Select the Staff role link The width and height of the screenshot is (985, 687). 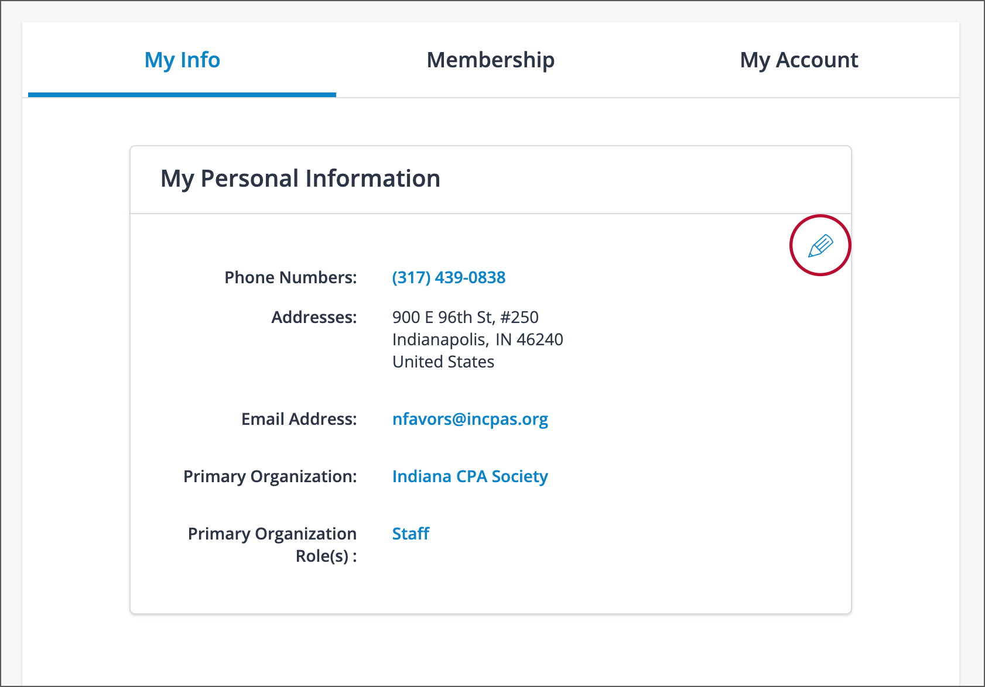click(410, 534)
